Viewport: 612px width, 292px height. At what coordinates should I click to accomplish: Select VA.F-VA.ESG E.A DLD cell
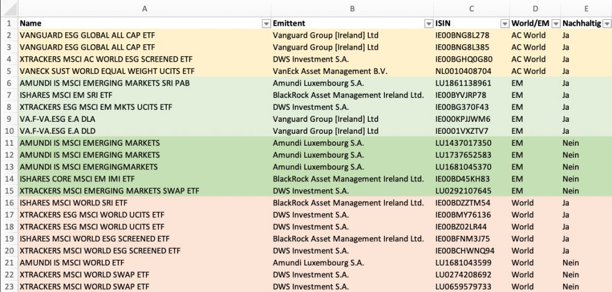click(x=145, y=131)
